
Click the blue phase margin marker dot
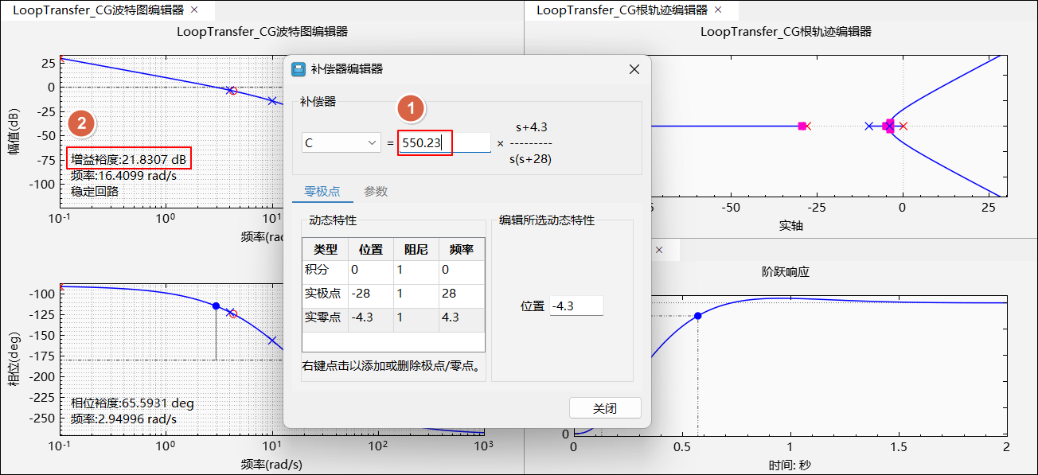point(216,306)
